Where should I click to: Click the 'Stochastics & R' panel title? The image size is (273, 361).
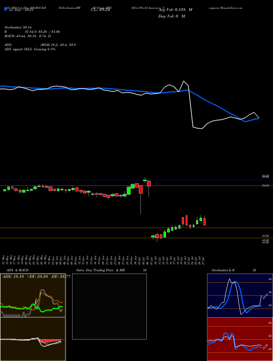(x=223, y=270)
